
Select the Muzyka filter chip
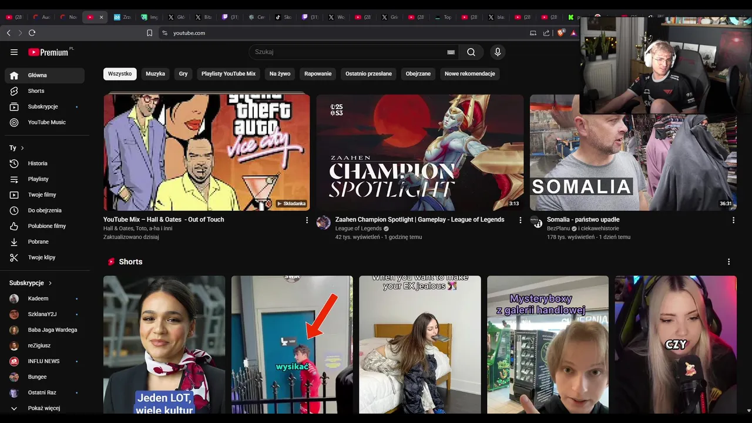pos(155,74)
